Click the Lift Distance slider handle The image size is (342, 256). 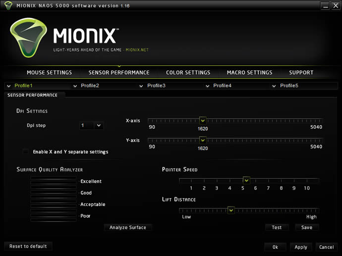231,210
